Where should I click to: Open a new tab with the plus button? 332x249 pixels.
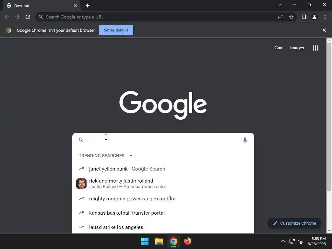[88, 6]
